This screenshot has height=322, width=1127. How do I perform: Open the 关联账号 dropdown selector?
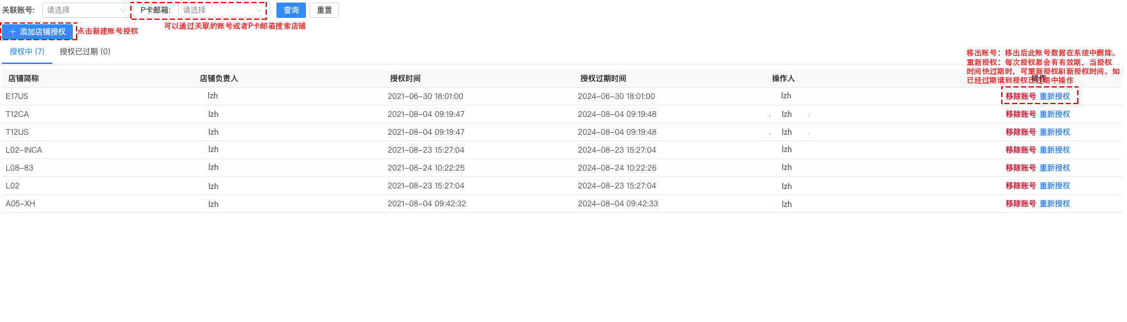tap(85, 10)
